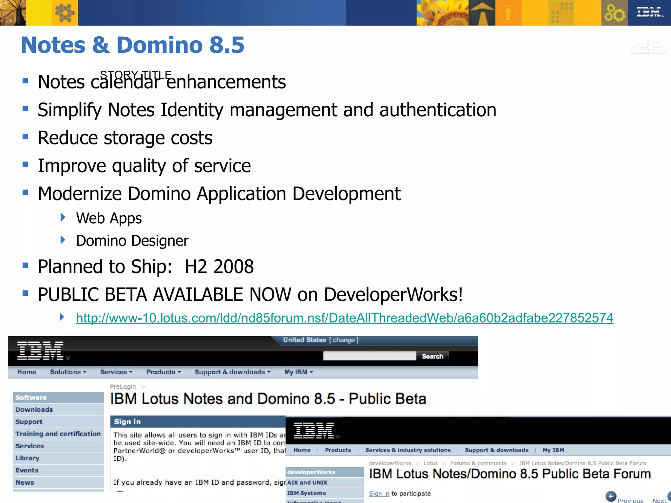Screen dimensions: 671x503
Task: Click the sunflower image in header banner
Action: coord(443,13)
